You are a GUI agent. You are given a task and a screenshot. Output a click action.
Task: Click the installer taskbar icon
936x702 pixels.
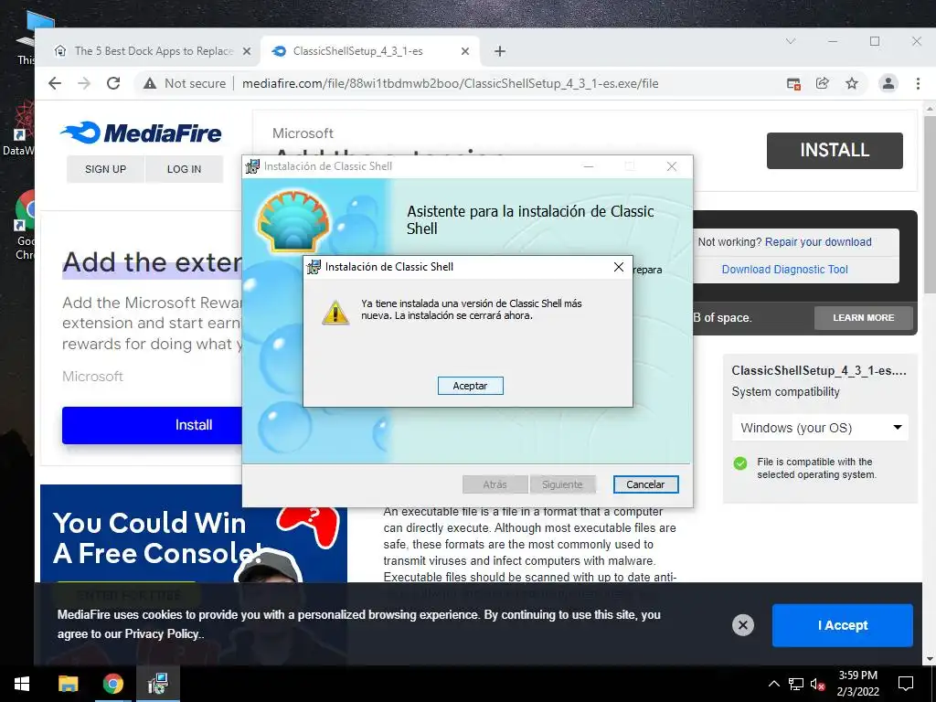pos(157,684)
